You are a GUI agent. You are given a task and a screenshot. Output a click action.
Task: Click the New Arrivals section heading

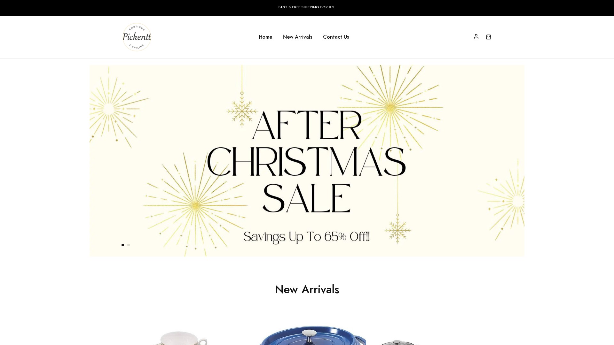(x=307, y=289)
